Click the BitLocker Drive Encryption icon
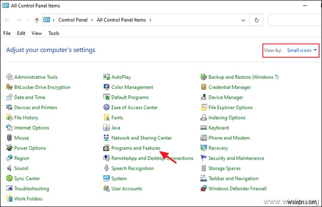This screenshot has height=207, width=322. pos(10,87)
